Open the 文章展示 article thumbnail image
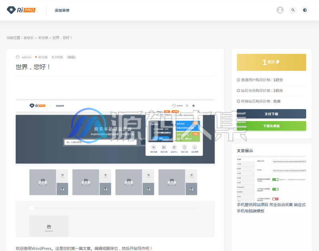This screenshot has height=251, width=319. (x=272, y=178)
